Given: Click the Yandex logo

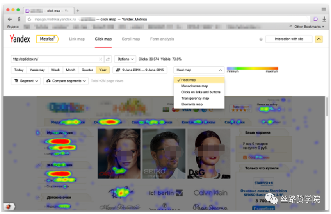Looking at the screenshot, I should click(20, 39).
